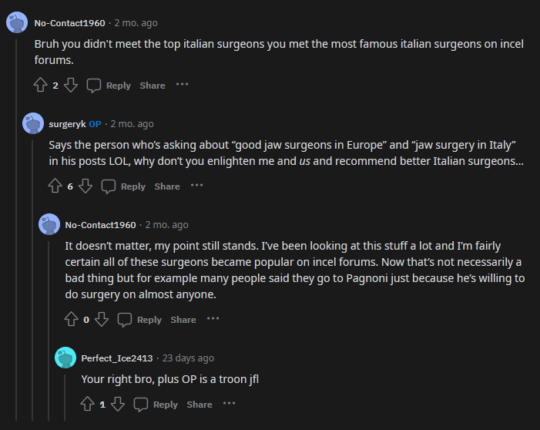Open more options on the top comment

[182, 85]
